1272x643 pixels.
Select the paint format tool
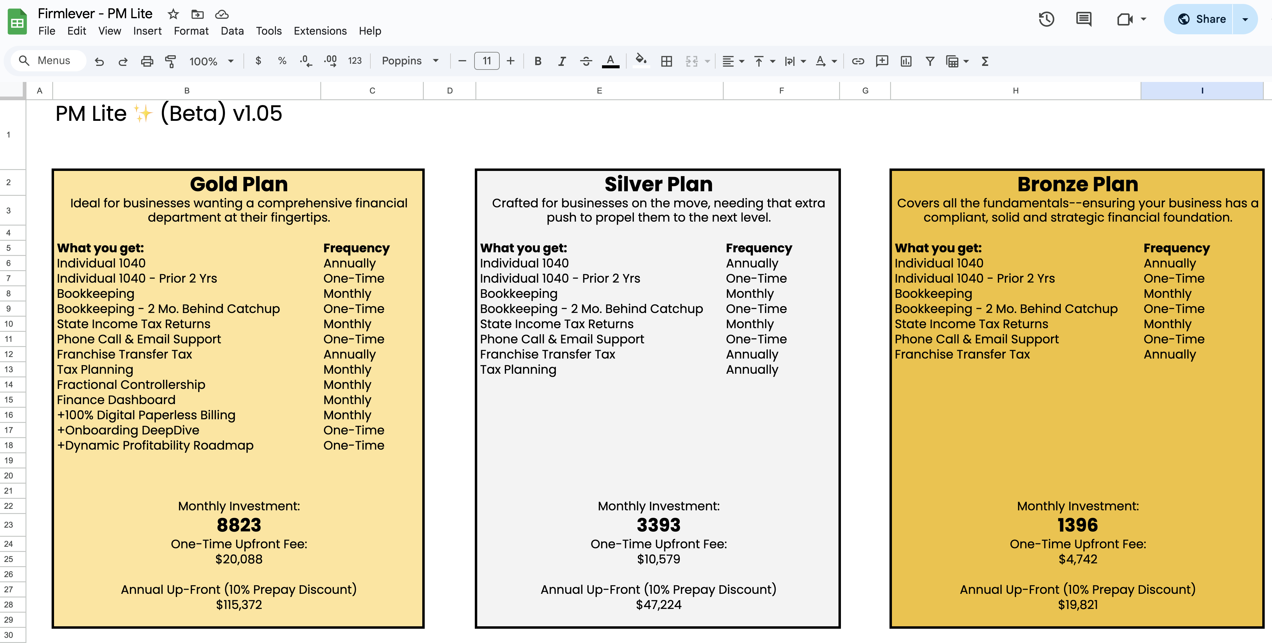point(170,61)
